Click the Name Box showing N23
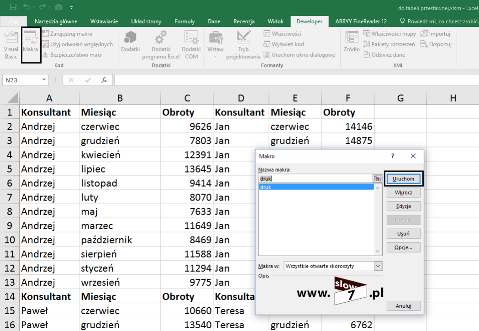The height and width of the screenshot is (331, 479). [x=21, y=80]
